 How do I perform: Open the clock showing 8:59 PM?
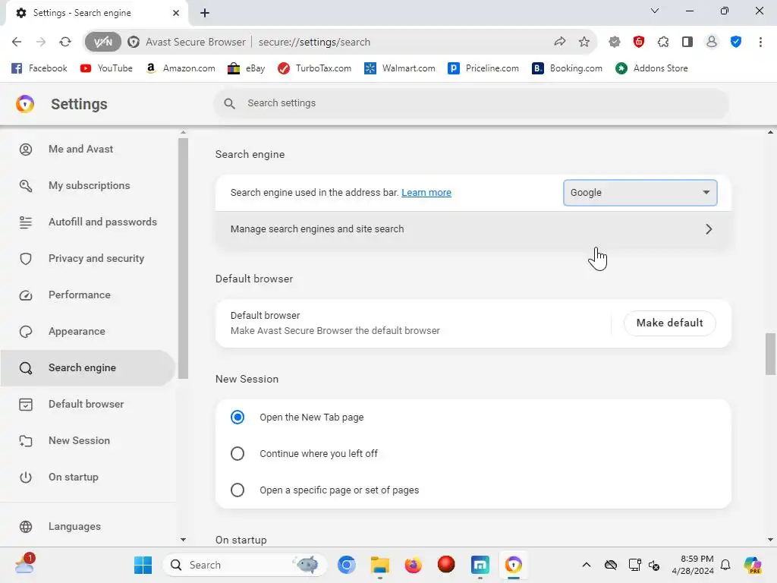pos(693,565)
